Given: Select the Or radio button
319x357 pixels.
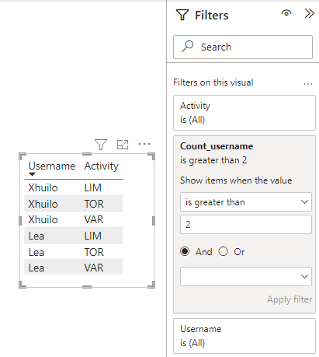Looking at the screenshot, I should point(224,251).
